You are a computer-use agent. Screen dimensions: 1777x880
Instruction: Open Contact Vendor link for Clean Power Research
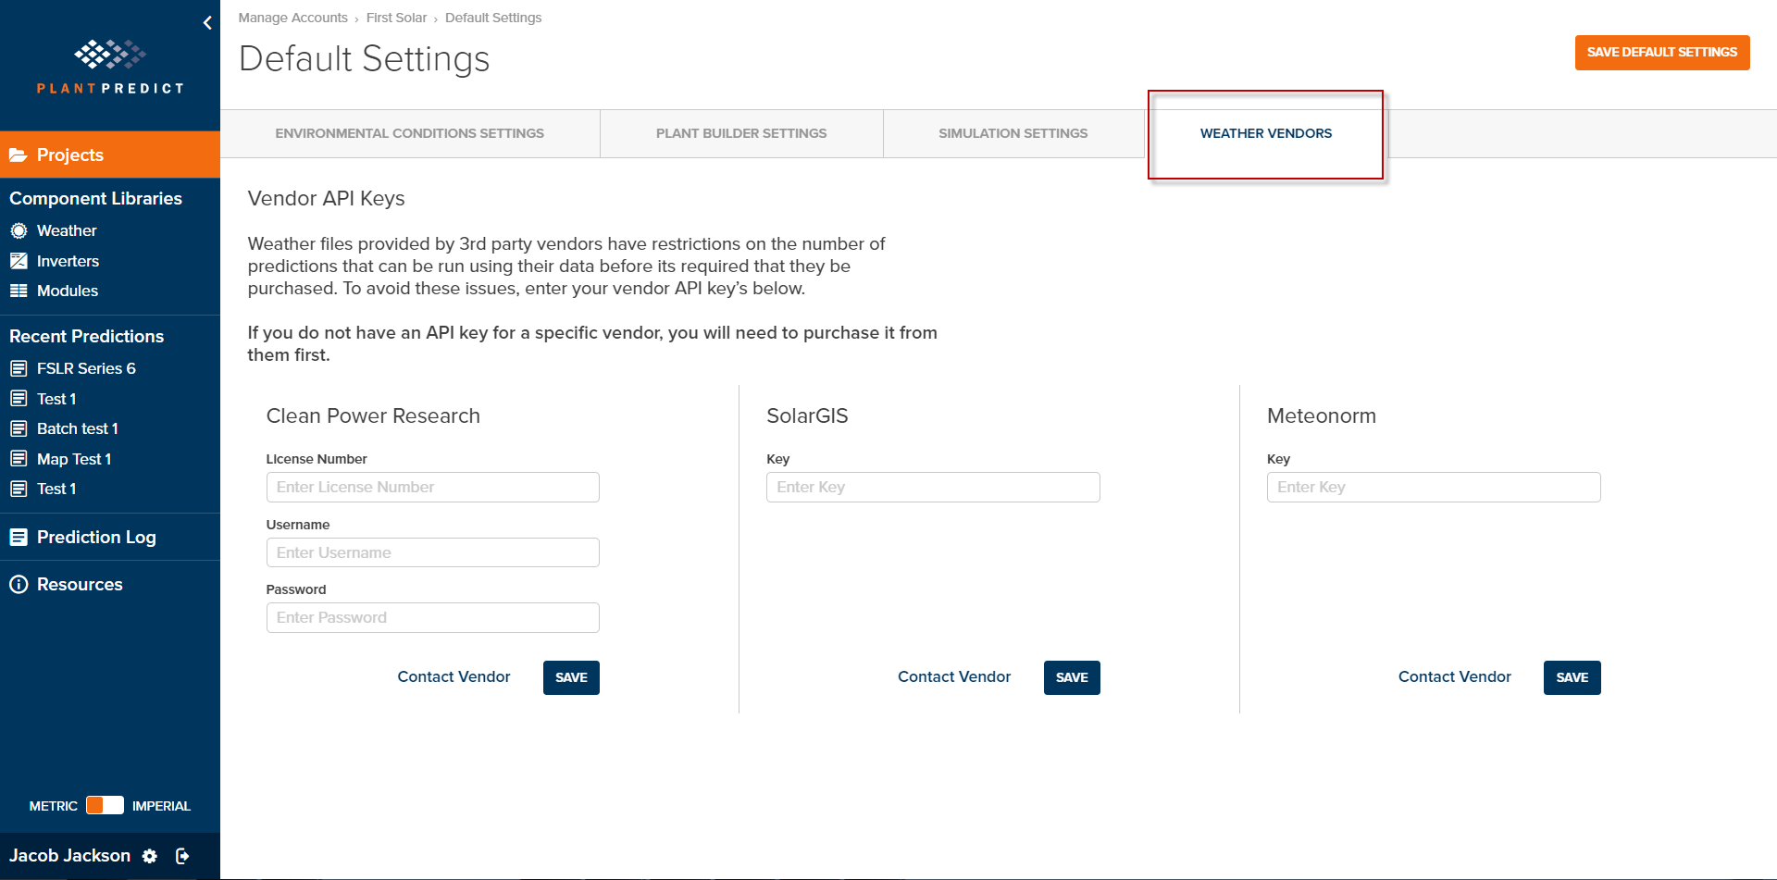[x=454, y=676]
